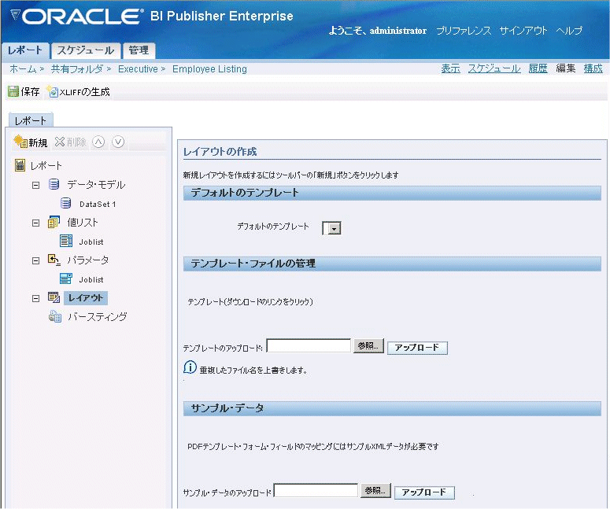Click サインアウト to sign out
610x509 pixels.
point(523,31)
